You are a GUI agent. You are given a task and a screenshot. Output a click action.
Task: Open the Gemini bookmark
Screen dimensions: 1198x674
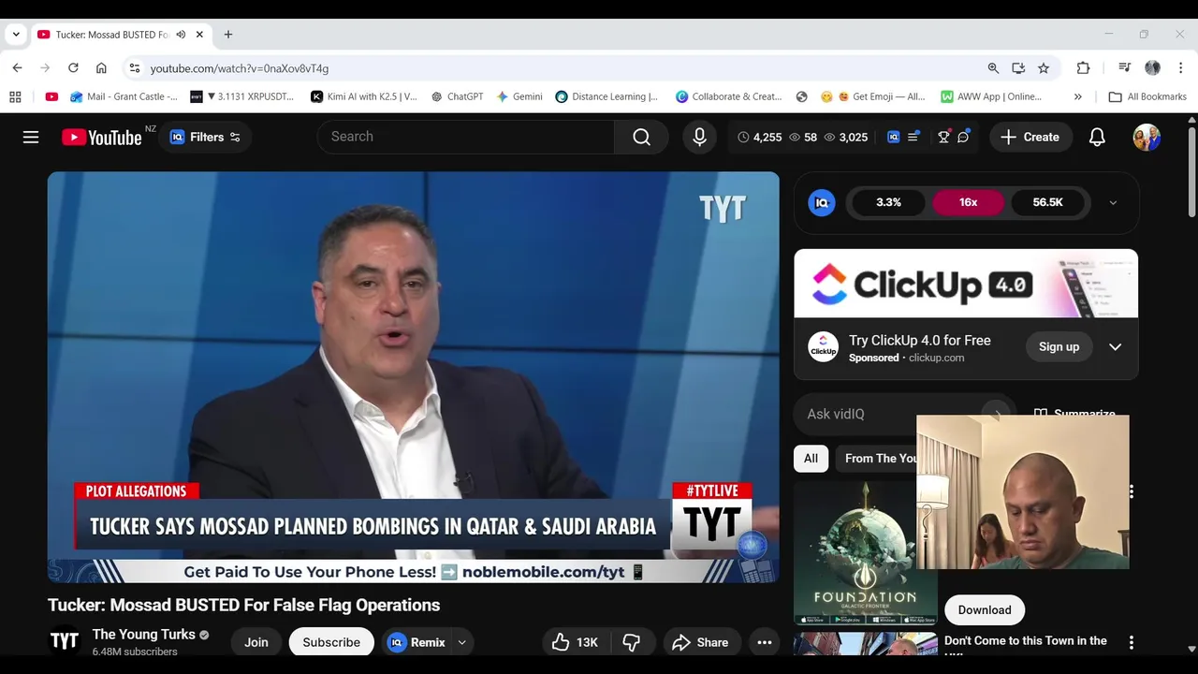coord(519,96)
